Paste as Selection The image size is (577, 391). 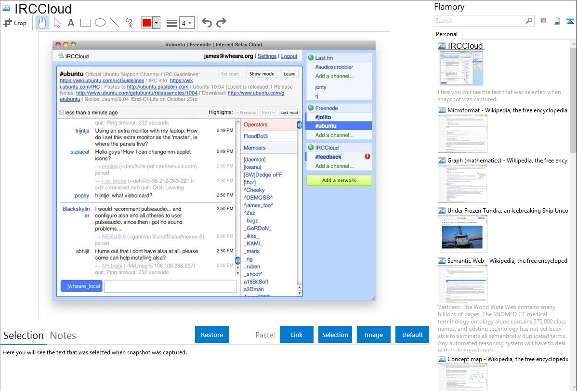335,335
